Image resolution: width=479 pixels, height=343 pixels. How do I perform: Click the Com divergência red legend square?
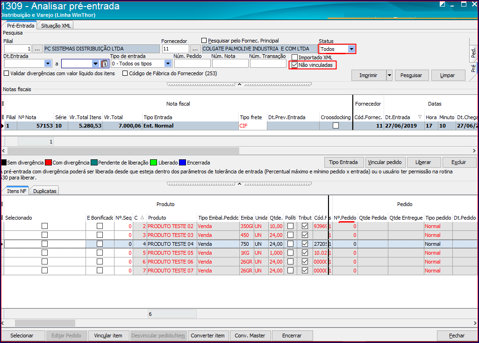(x=48, y=163)
